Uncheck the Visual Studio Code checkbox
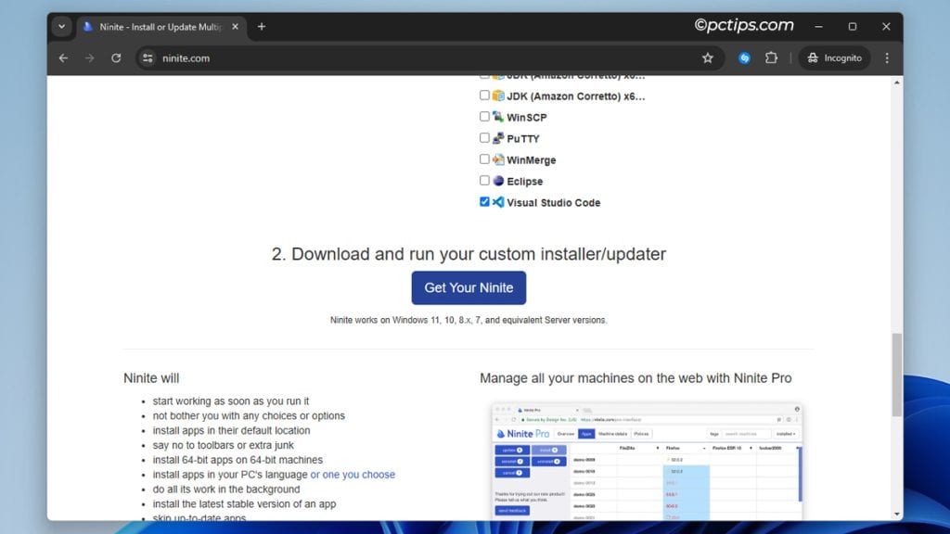The height and width of the screenshot is (534, 950). point(483,201)
